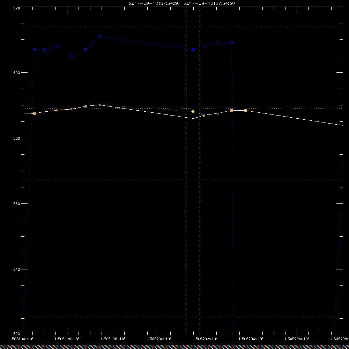Select the y-axis label 540
This screenshot has height=349, width=349.
pyautogui.click(x=17, y=269)
